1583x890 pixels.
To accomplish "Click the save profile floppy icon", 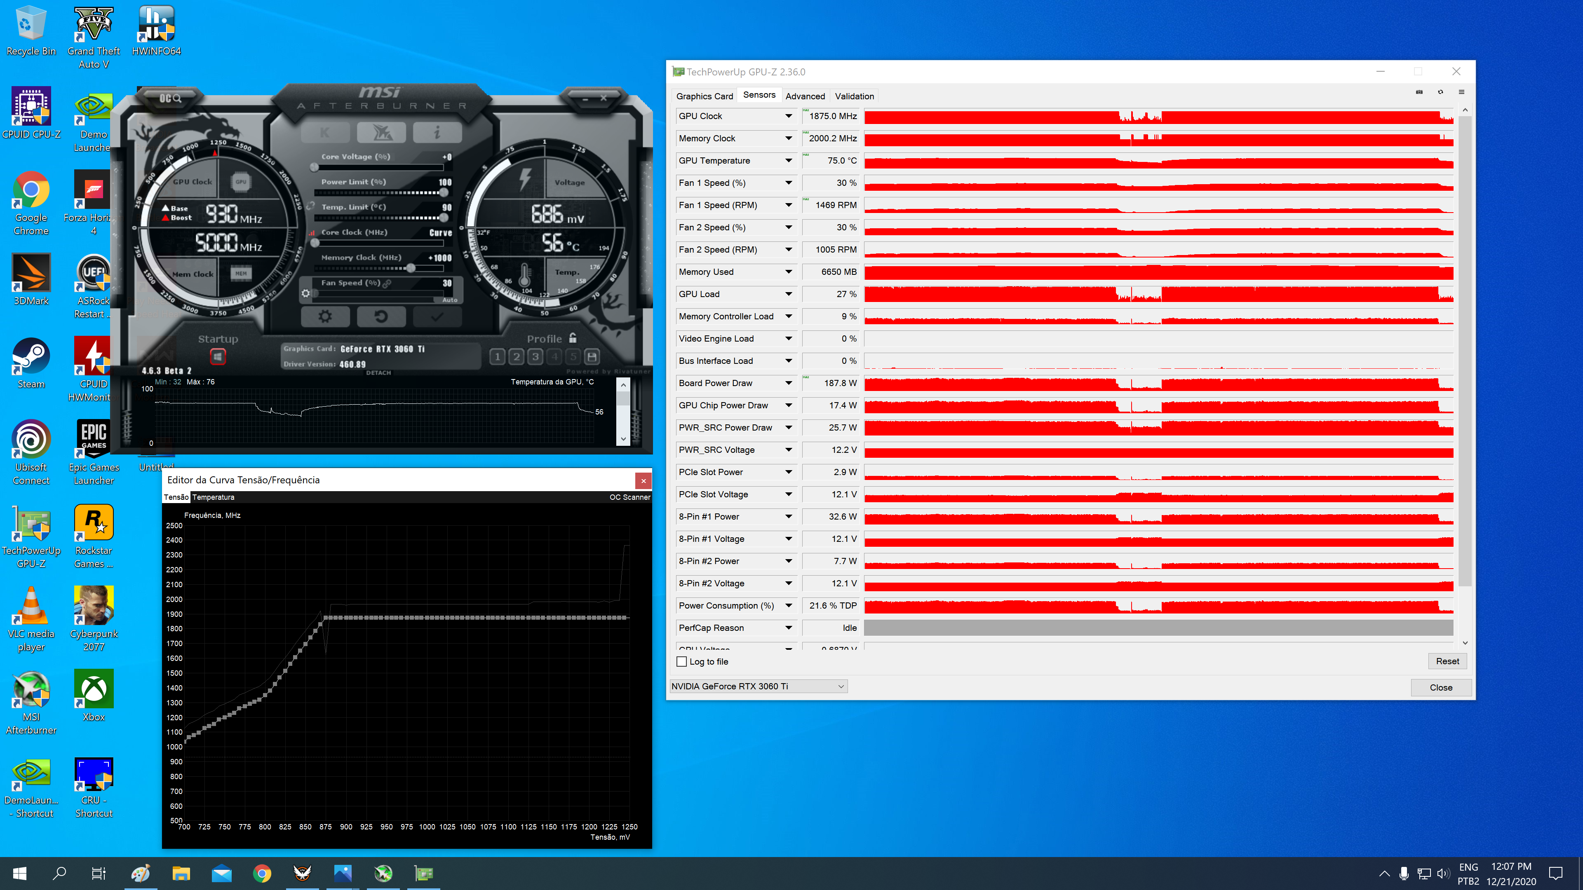I will (592, 356).
